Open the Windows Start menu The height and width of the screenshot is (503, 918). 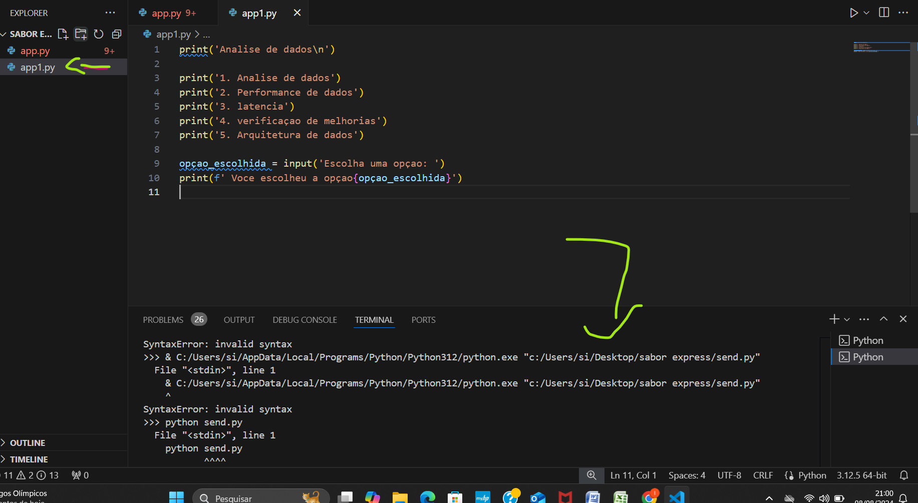(x=176, y=497)
